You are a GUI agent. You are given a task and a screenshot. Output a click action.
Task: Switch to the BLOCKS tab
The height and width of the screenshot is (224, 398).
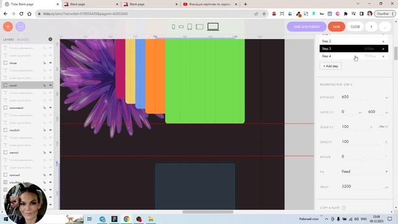point(23,40)
